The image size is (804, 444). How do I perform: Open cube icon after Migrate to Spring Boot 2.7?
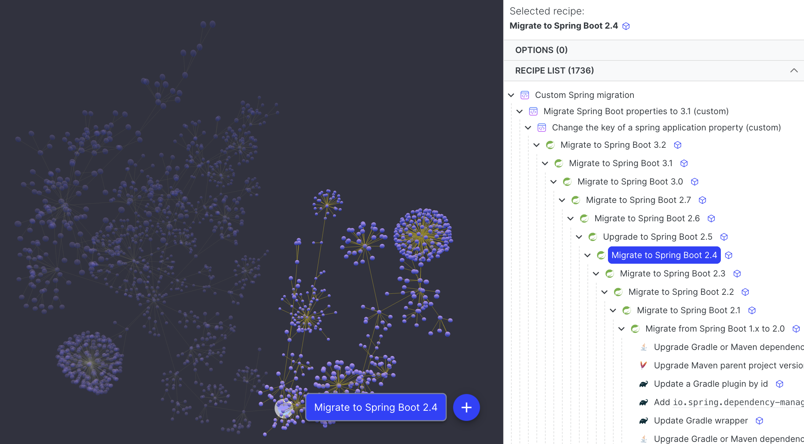point(702,200)
